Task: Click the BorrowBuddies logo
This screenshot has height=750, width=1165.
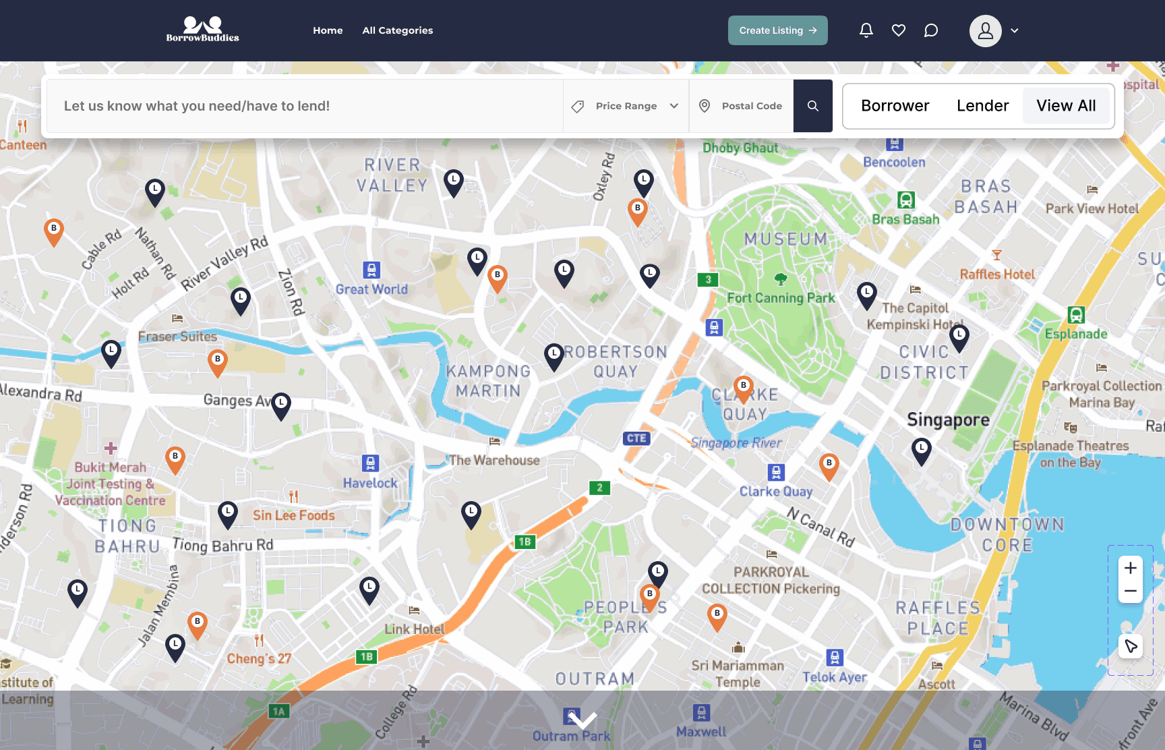Action: 203,30
